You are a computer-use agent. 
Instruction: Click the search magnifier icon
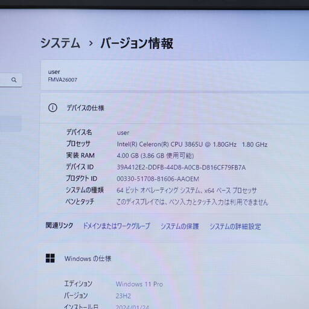point(14,80)
